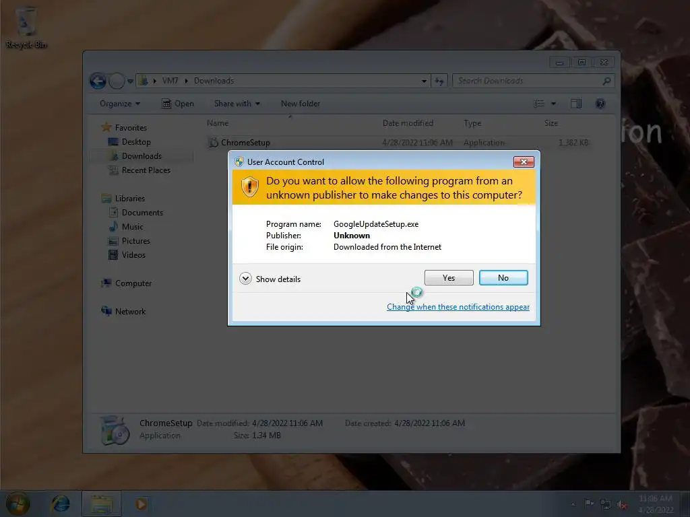Viewport: 690px width, 517px height.
Task: Close the User Account Control dialog
Action: [x=523, y=162]
